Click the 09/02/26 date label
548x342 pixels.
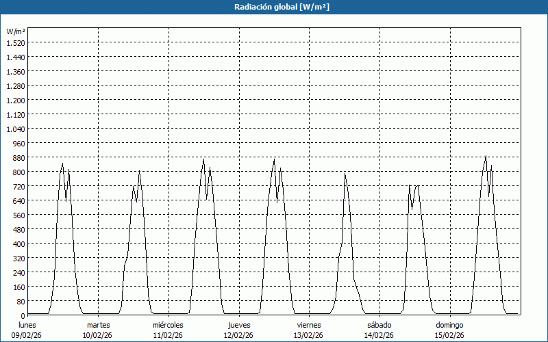(28, 335)
